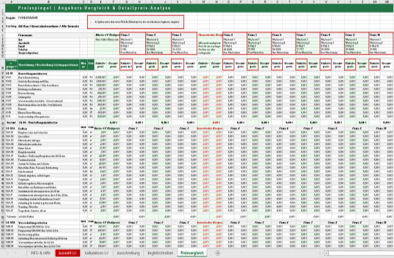The width and height of the screenshot is (394, 258).
Task: Click the Firma 3 name cell above contact details
Action: pyautogui.click(x=184, y=35)
